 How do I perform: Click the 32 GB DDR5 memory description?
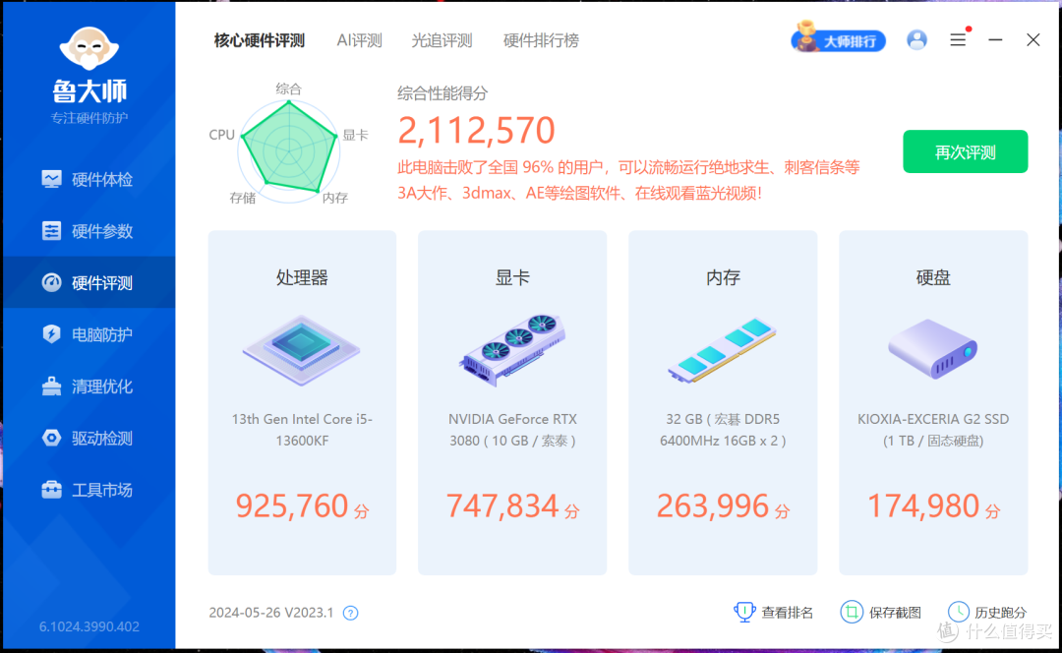(723, 430)
